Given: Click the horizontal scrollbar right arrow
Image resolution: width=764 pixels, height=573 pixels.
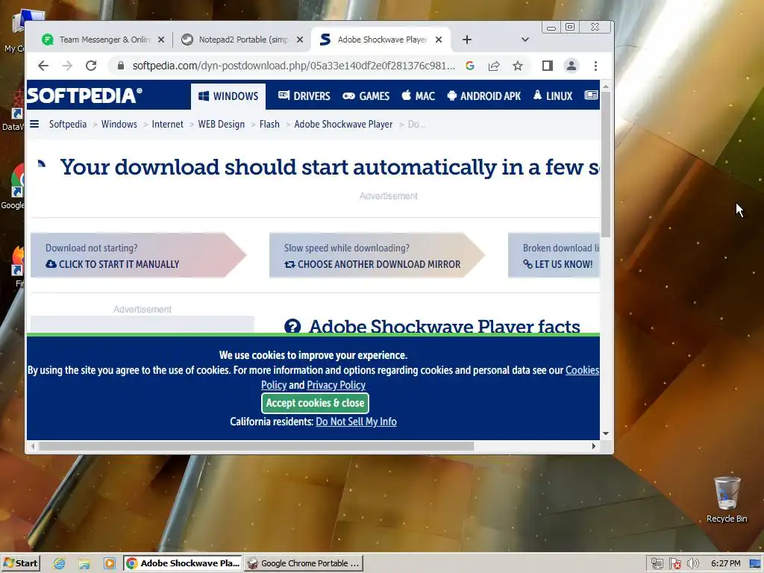Looking at the screenshot, I should tap(593, 446).
